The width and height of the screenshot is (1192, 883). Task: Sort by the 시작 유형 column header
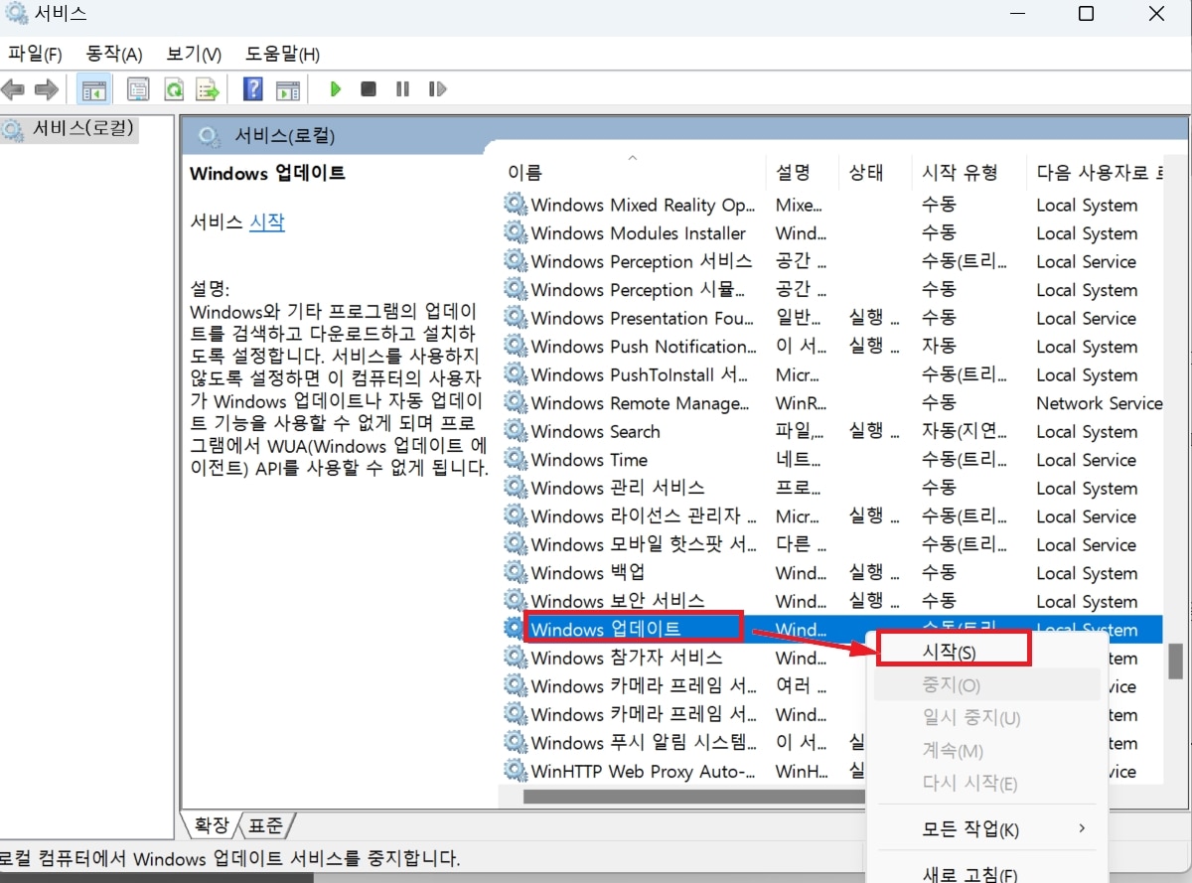pos(968,172)
